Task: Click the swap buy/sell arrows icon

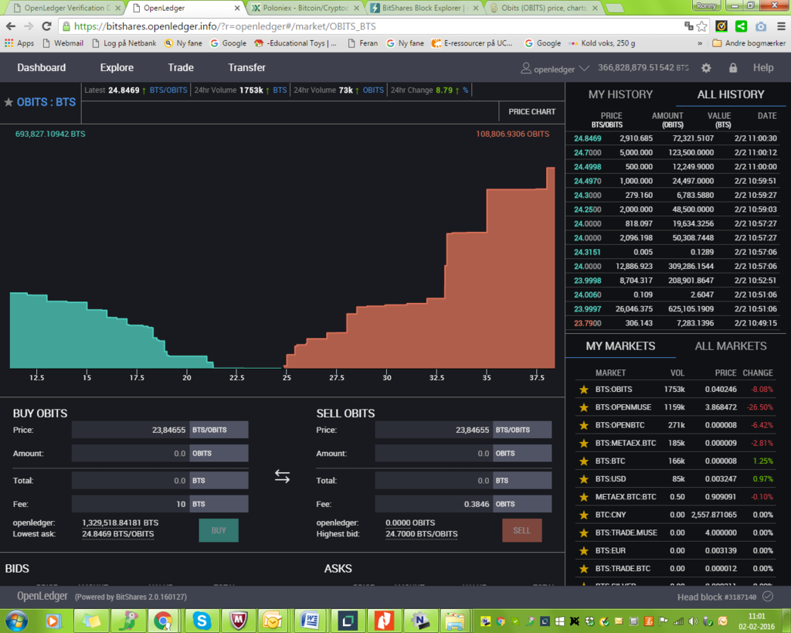Action: pyautogui.click(x=282, y=476)
